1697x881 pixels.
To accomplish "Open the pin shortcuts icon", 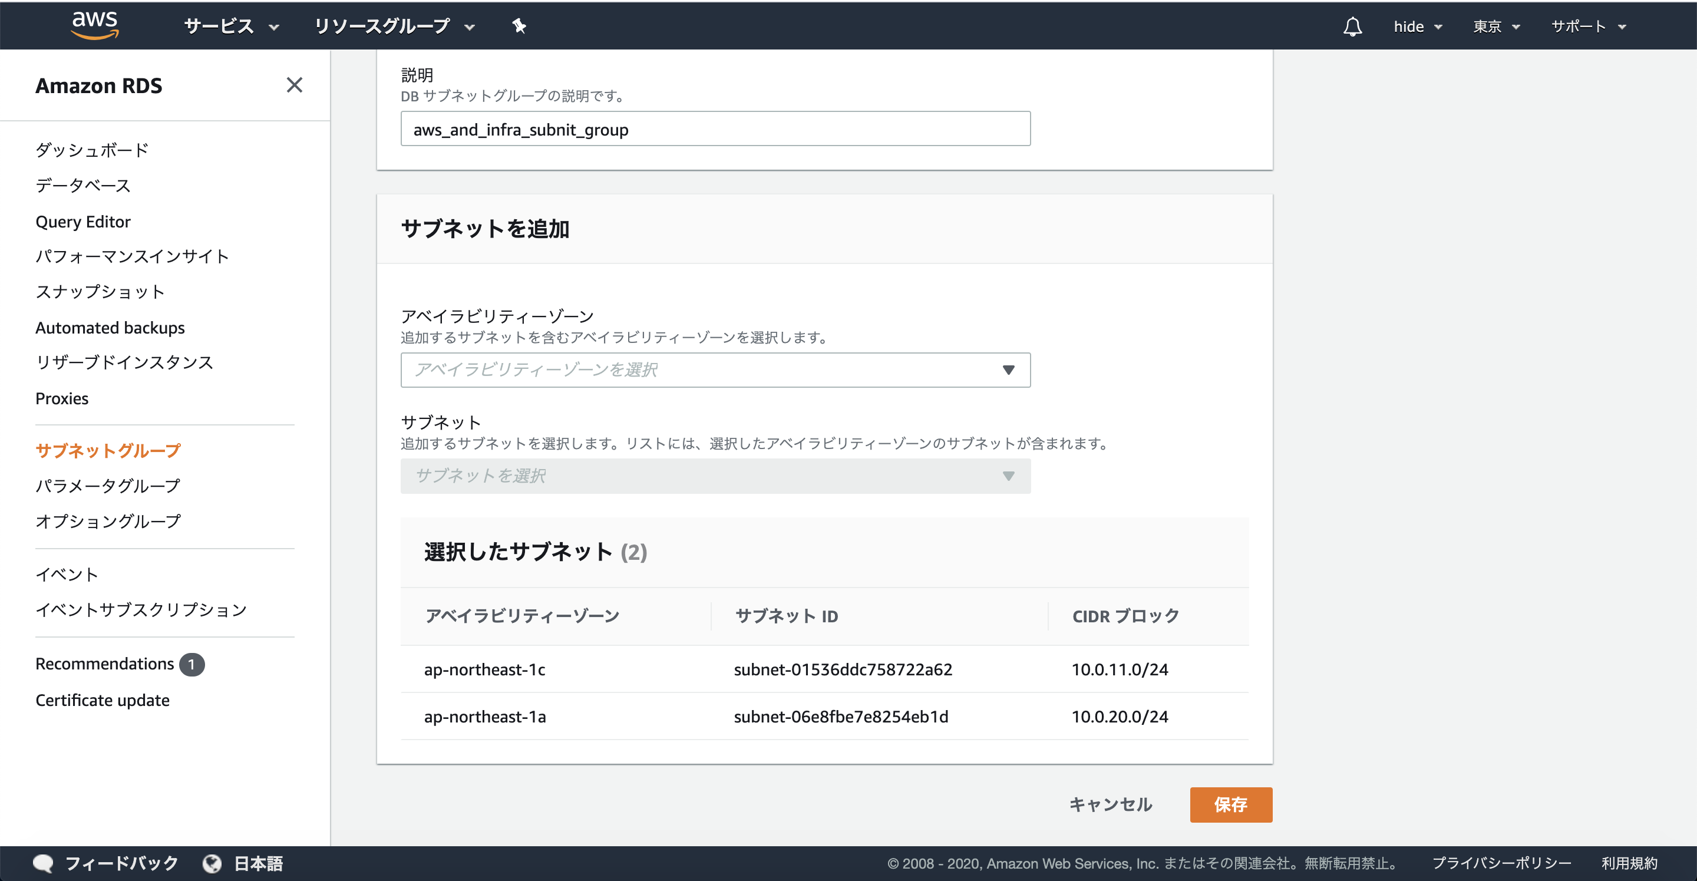I will point(519,27).
